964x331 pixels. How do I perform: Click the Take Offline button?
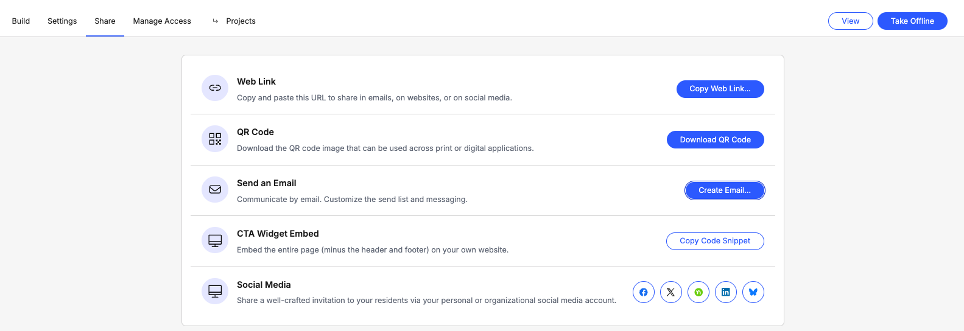[912, 21]
